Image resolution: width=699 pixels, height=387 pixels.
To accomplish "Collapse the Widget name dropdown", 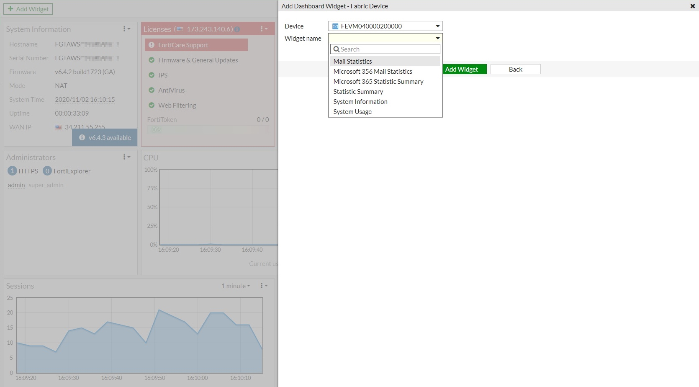I will pos(437,38).
